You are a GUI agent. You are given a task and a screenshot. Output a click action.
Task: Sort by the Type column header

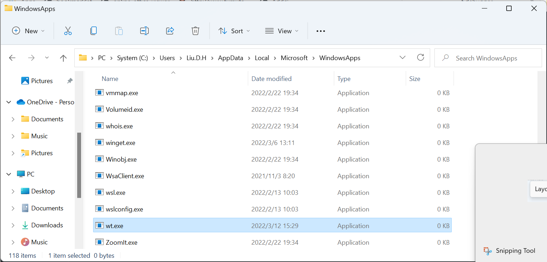pos(370,78)
